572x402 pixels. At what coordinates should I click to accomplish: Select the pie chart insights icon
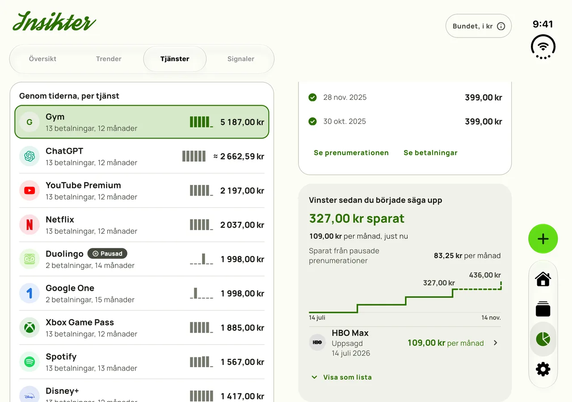click(x=543, y=339)
